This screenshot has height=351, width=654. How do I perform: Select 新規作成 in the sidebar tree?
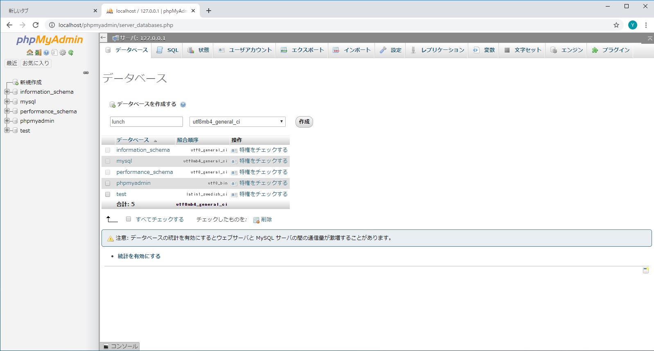(31, 82)
